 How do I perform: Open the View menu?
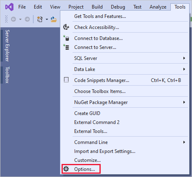pyautogui.click(x=55, y=7)
